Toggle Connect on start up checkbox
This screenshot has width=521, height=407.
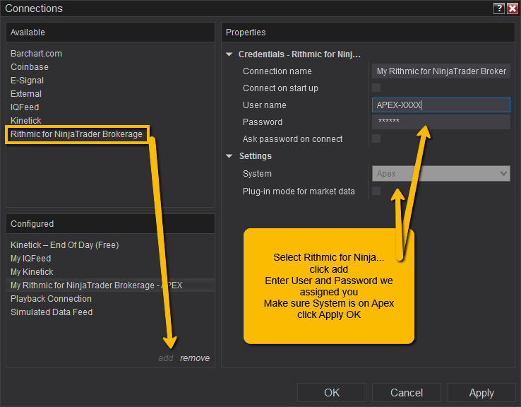(376, 88)
